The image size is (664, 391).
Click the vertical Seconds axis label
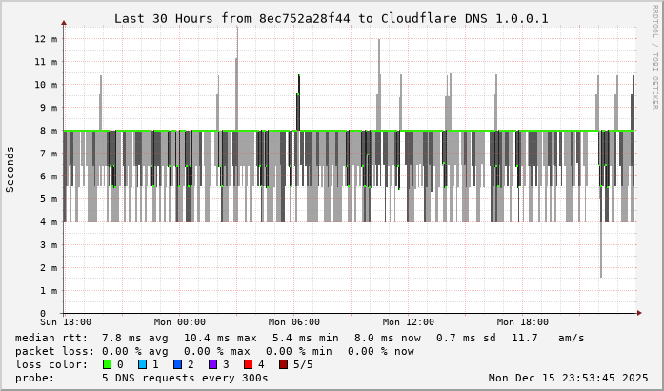(10, 169)
